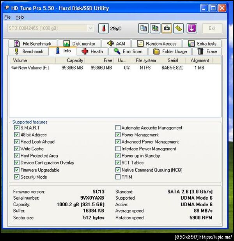The width and height of the screenshot is (234, 241).
Task: Open options with the tools icon
Action: pyautogui.click(x=178, y=28)
